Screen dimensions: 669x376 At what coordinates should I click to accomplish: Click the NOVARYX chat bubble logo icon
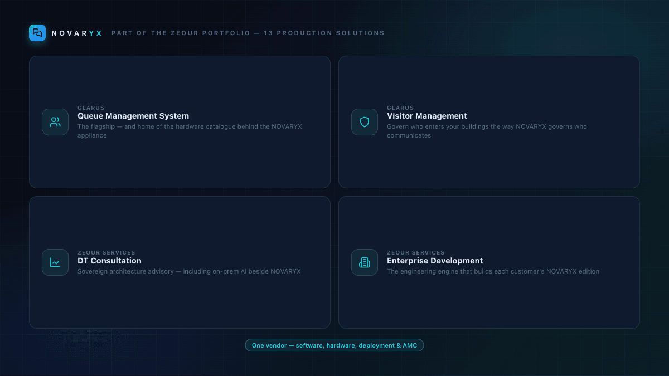[37, 33]
